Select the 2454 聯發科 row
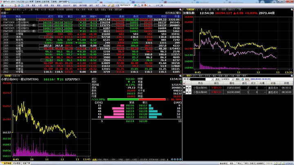 [x=91, y=40]
